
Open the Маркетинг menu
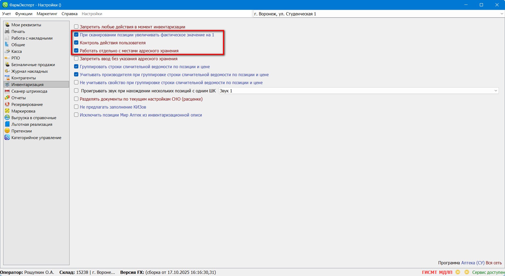pyautogui.click(x=47, y=14)
